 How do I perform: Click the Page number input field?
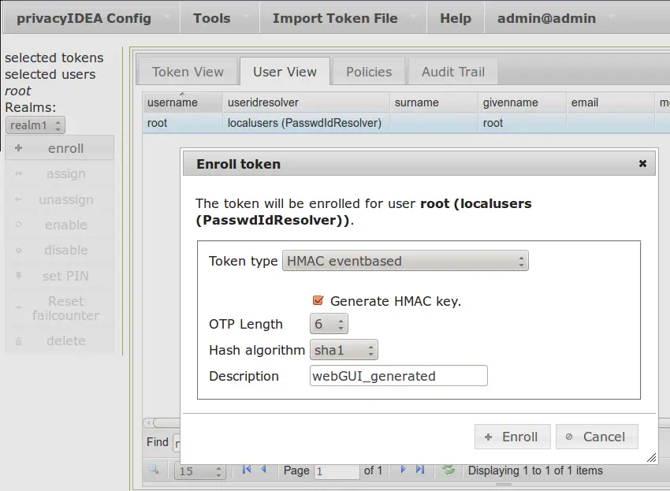[x=337, y=471]
